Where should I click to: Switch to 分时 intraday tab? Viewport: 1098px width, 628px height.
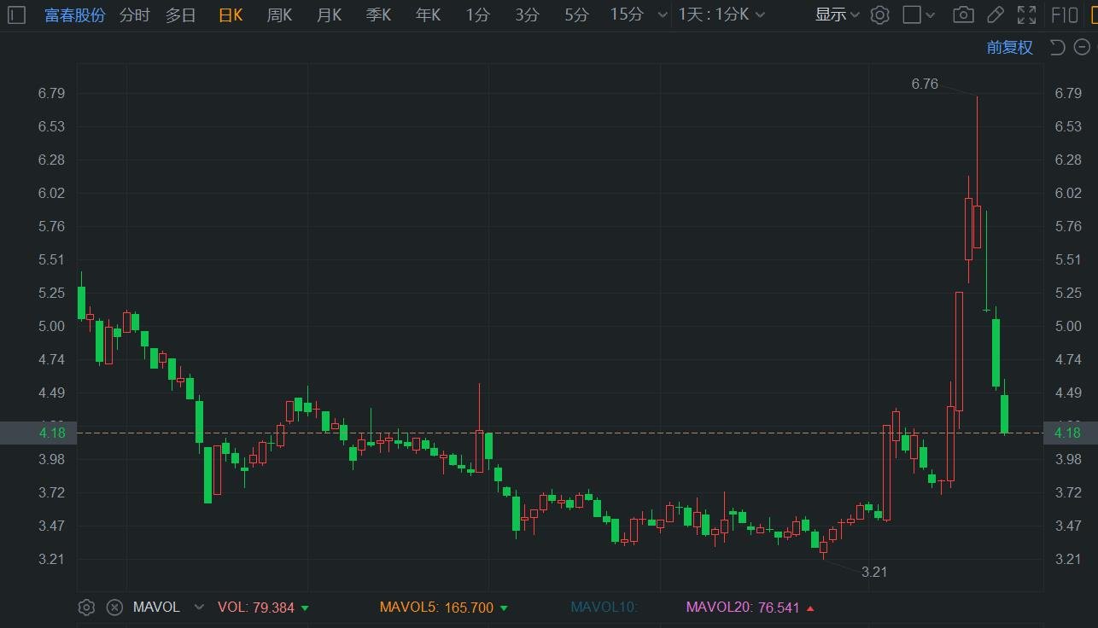[134, 15]
